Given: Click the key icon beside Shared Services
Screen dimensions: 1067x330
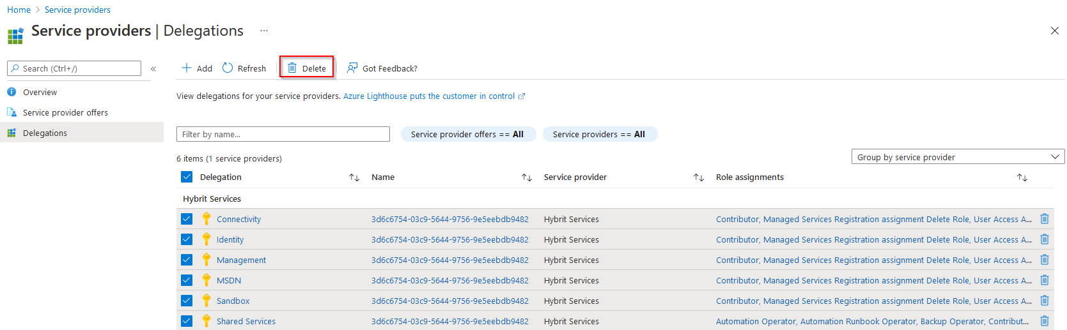Looking at the screenshot, I should click(x=206, y=321).
